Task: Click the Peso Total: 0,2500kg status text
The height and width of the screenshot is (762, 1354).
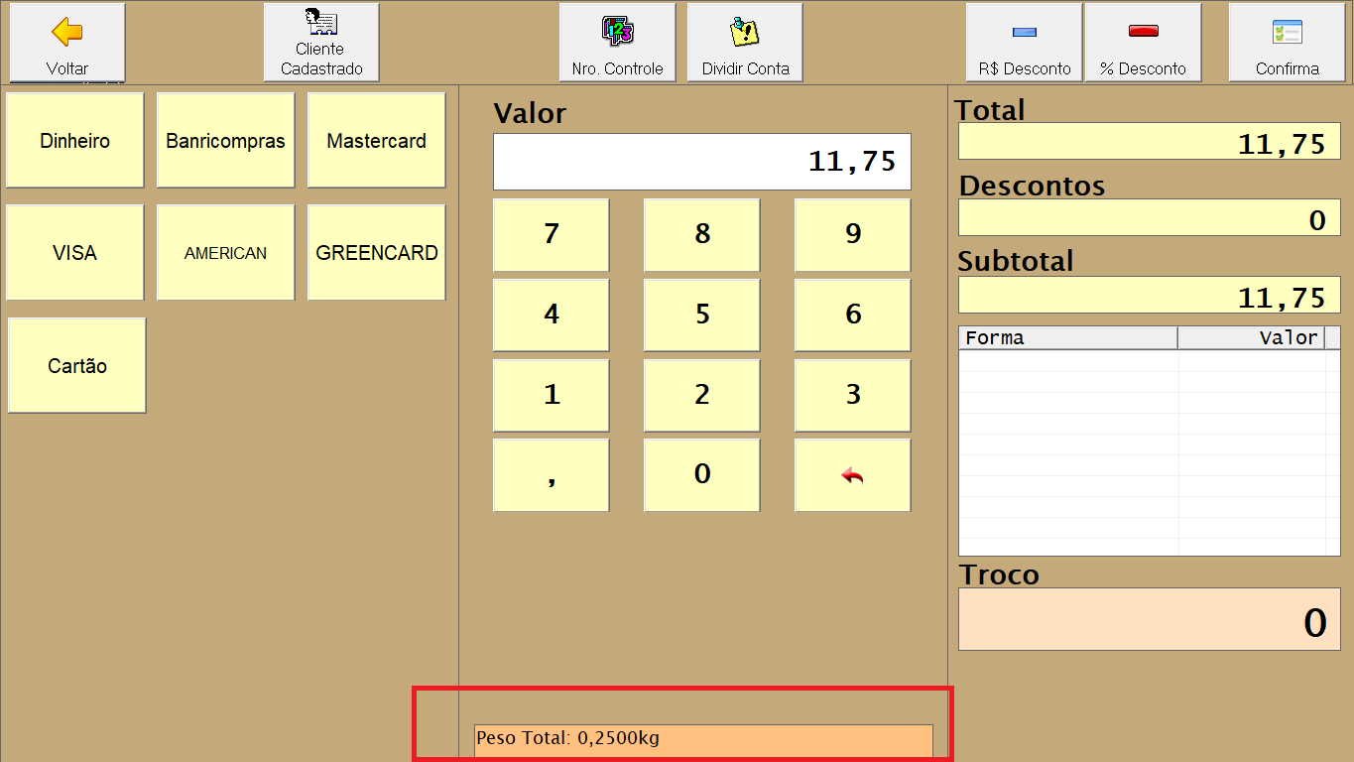Action: coord(567,738)
